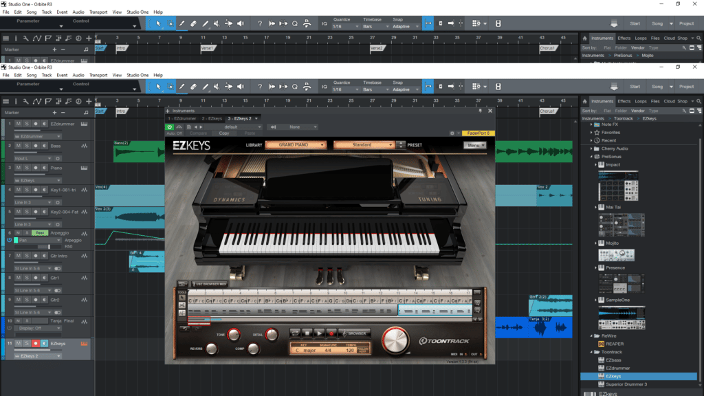Switch to Loops tab in front window browser
The height and width of the screenshot is (396, 704).
(641, 102)
